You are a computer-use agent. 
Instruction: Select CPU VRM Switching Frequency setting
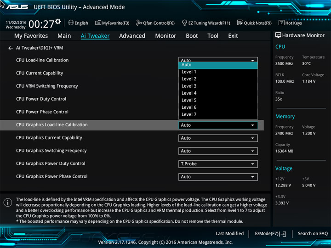pos(47,86)
